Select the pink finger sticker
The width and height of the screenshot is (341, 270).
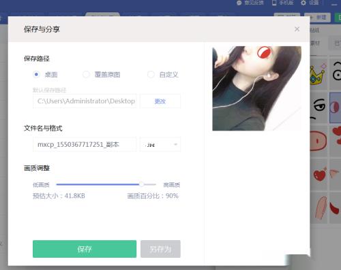(x=321, y=208)
